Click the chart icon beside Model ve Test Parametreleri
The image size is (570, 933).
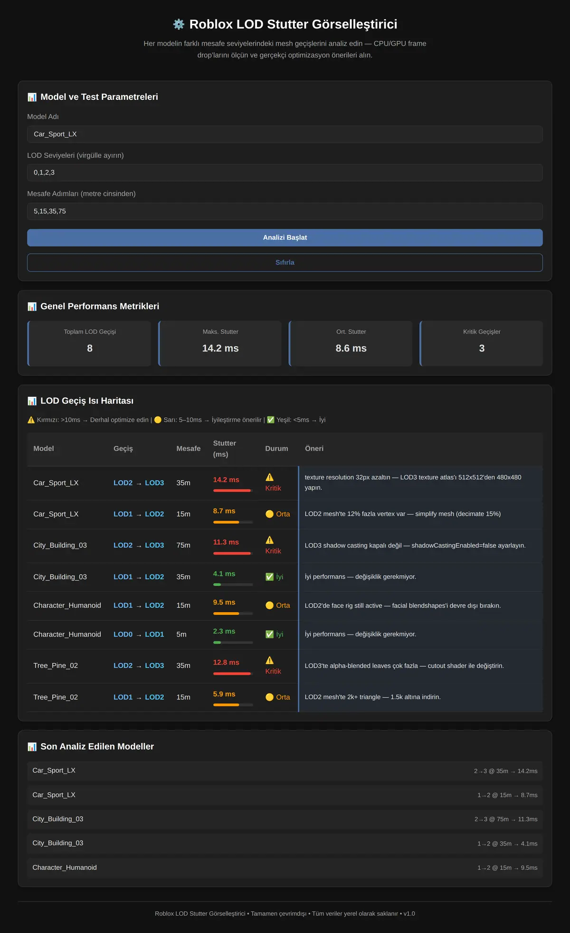point(32,97)
